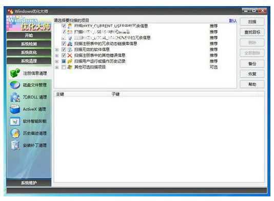Close the Windows优化大师 window
274x201 pixels.
pyautogui.click(x=263, y=11)
